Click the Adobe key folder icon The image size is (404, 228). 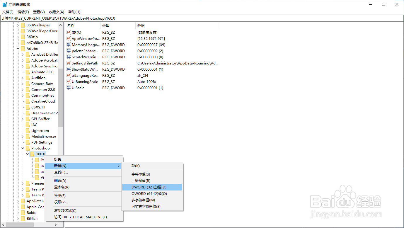(23, 48)
